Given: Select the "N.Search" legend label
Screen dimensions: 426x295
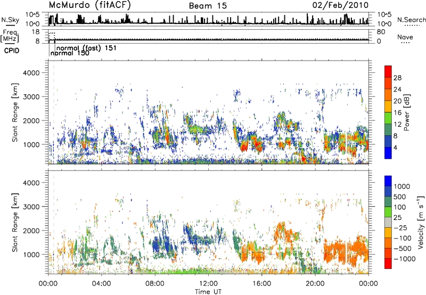Looking at the screenshot, I should tap(411, 20).
